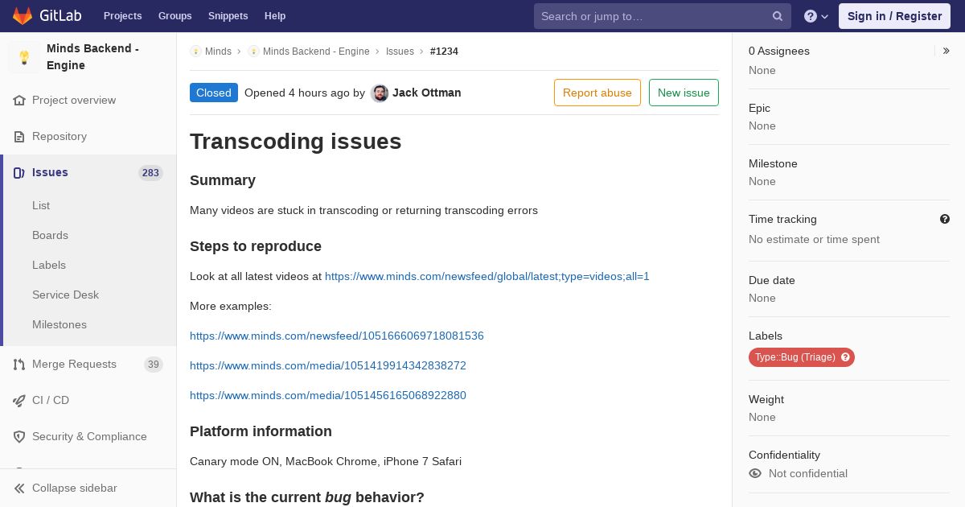Open the media/1051456165068922880 link
Viewport: 965px width, 507px height.
pyautogui.click(x=328, y=395)
